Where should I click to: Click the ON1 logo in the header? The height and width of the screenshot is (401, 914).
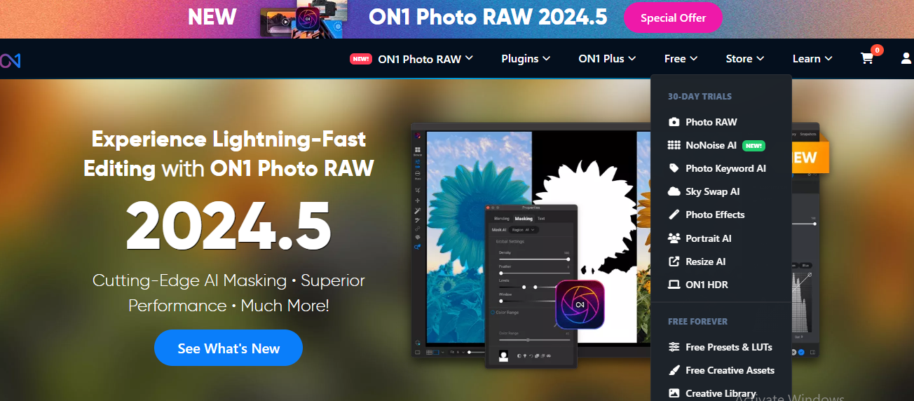(x=10, y=60)
